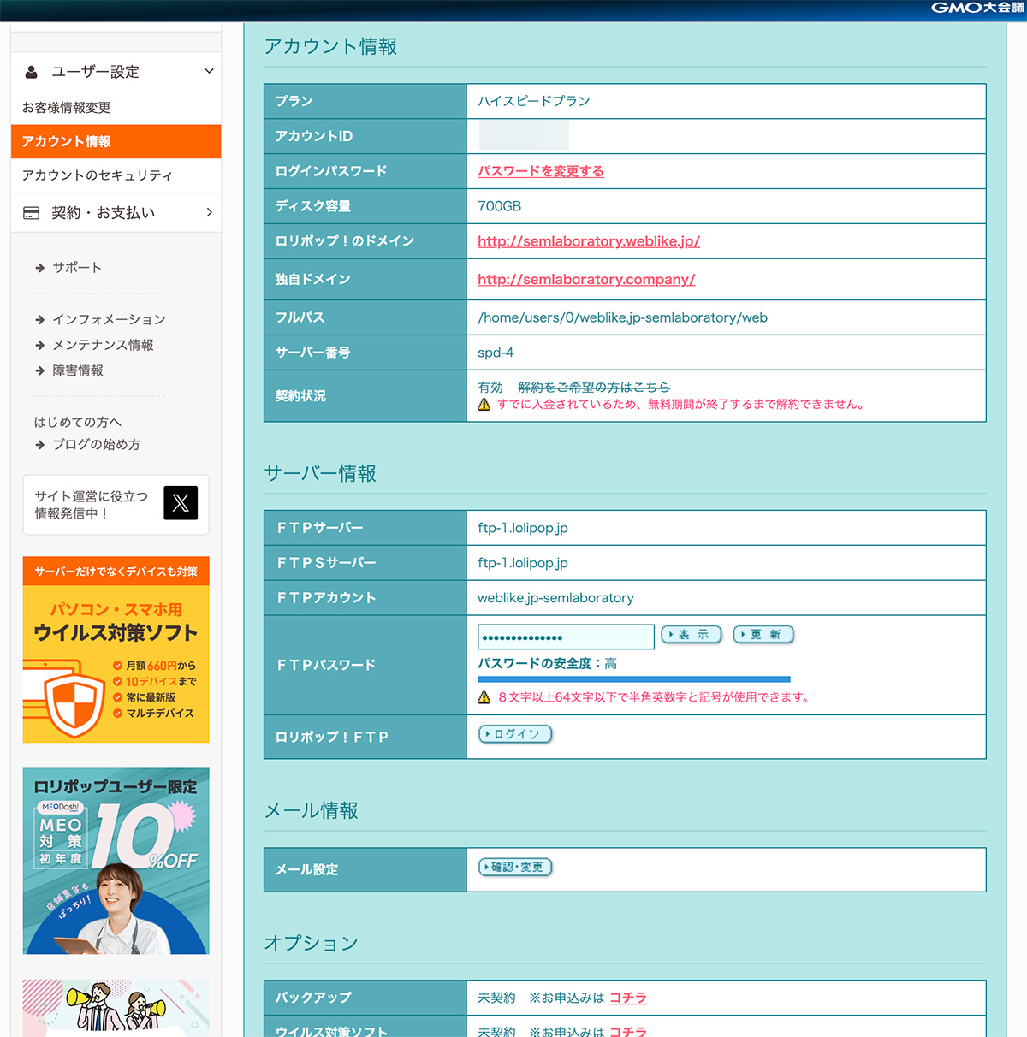Click the arrow icon beside ブログの始め方
Screen dimensions: 1027x1037
pyautogui.click(x=39, y=445)
